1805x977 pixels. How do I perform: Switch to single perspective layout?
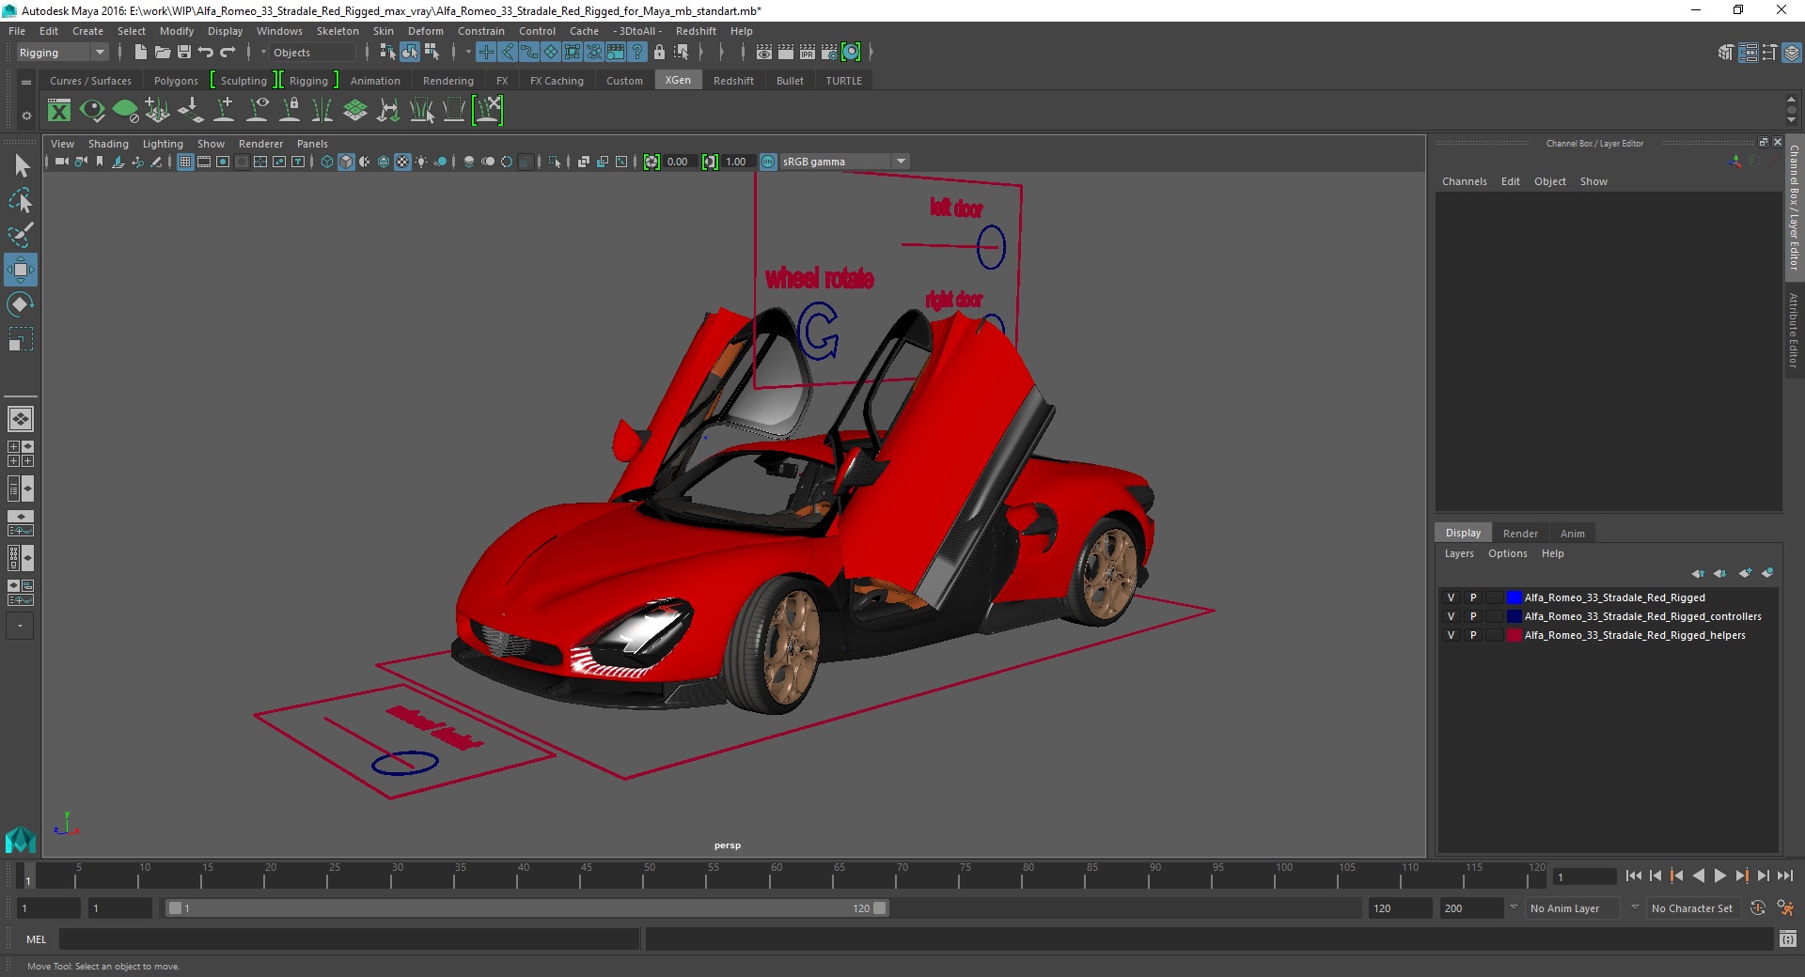[21, 419]
